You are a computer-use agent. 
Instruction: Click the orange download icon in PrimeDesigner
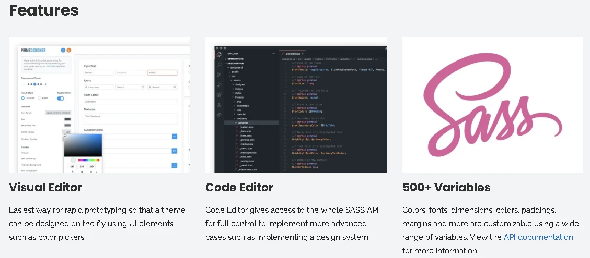[68, 50]
